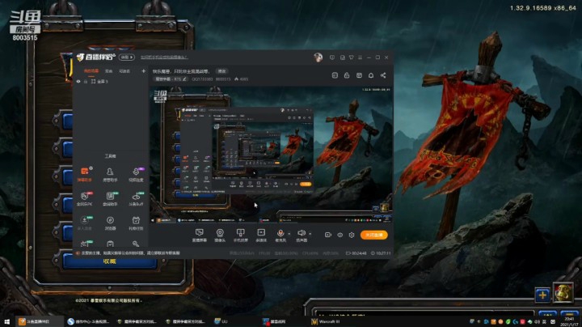Viewport: 582px width, 327px height.
Task: Add a multimedia source
Action: pyautogui.click(x=261, y=236)
